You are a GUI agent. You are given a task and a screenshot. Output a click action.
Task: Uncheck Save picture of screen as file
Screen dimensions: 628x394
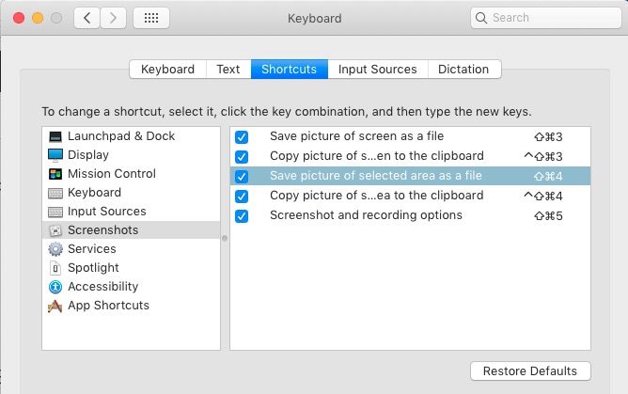click(x=242, y=137)
